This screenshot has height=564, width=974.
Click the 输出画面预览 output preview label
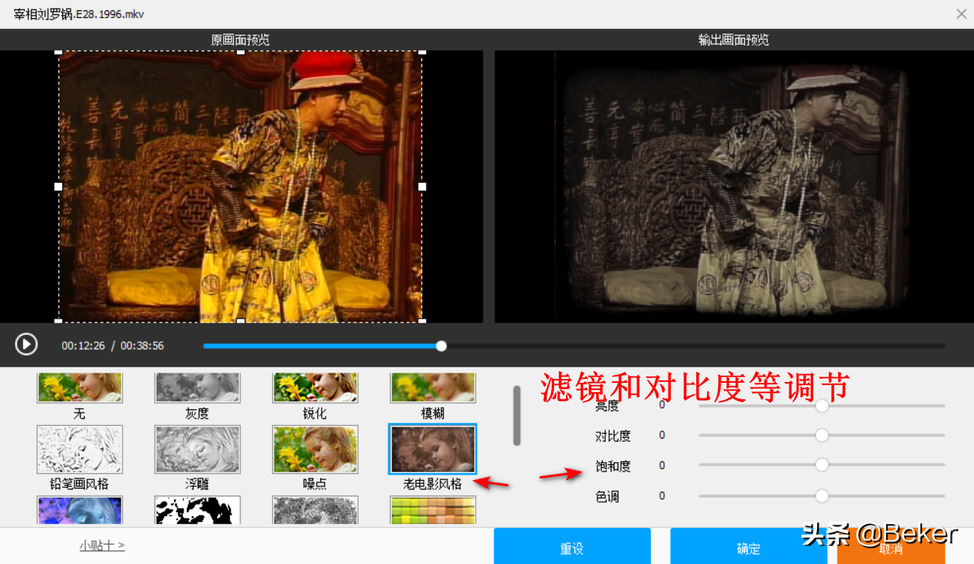click(x=733, y=40)
